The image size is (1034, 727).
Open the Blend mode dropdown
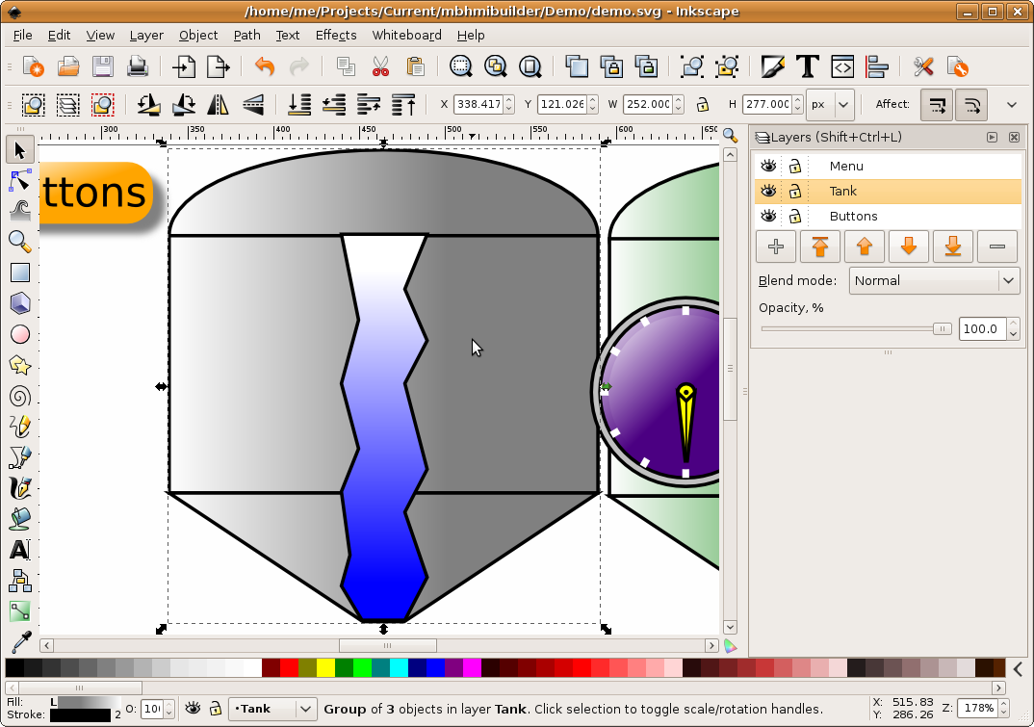click(x=935, y=280)
